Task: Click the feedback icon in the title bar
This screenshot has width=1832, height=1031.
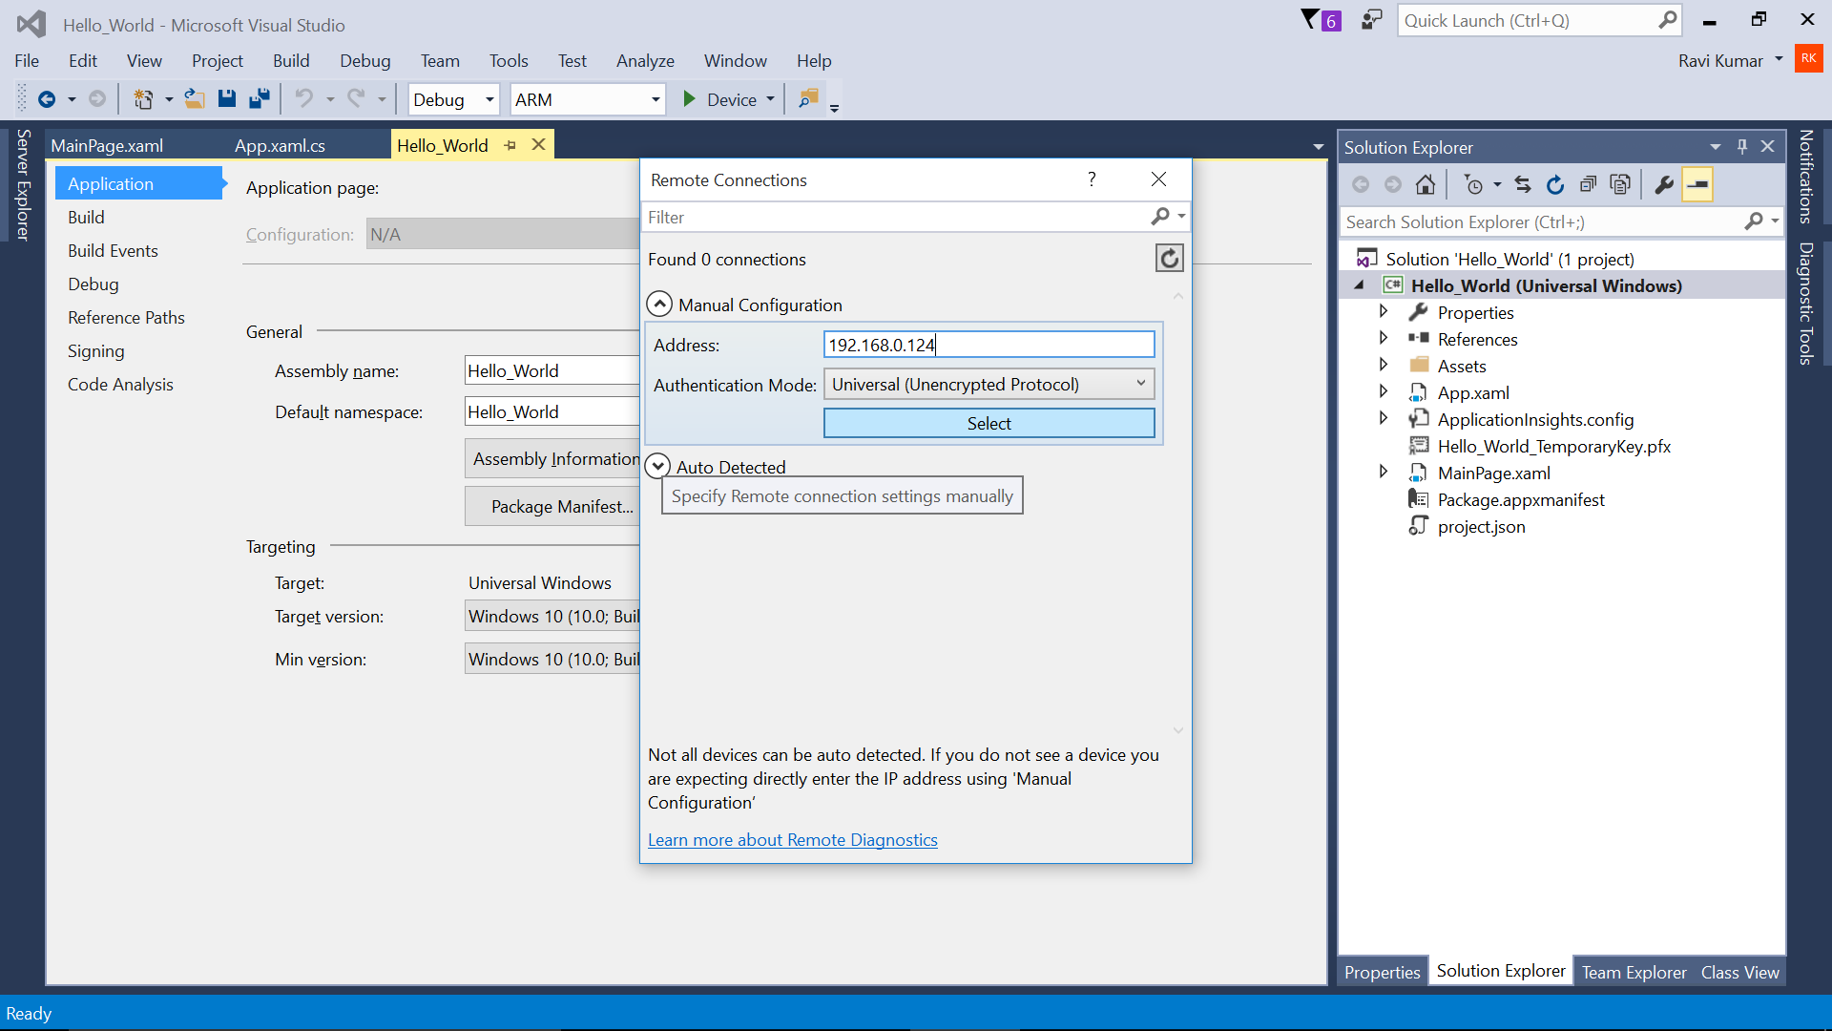Action: point(1371,20)
